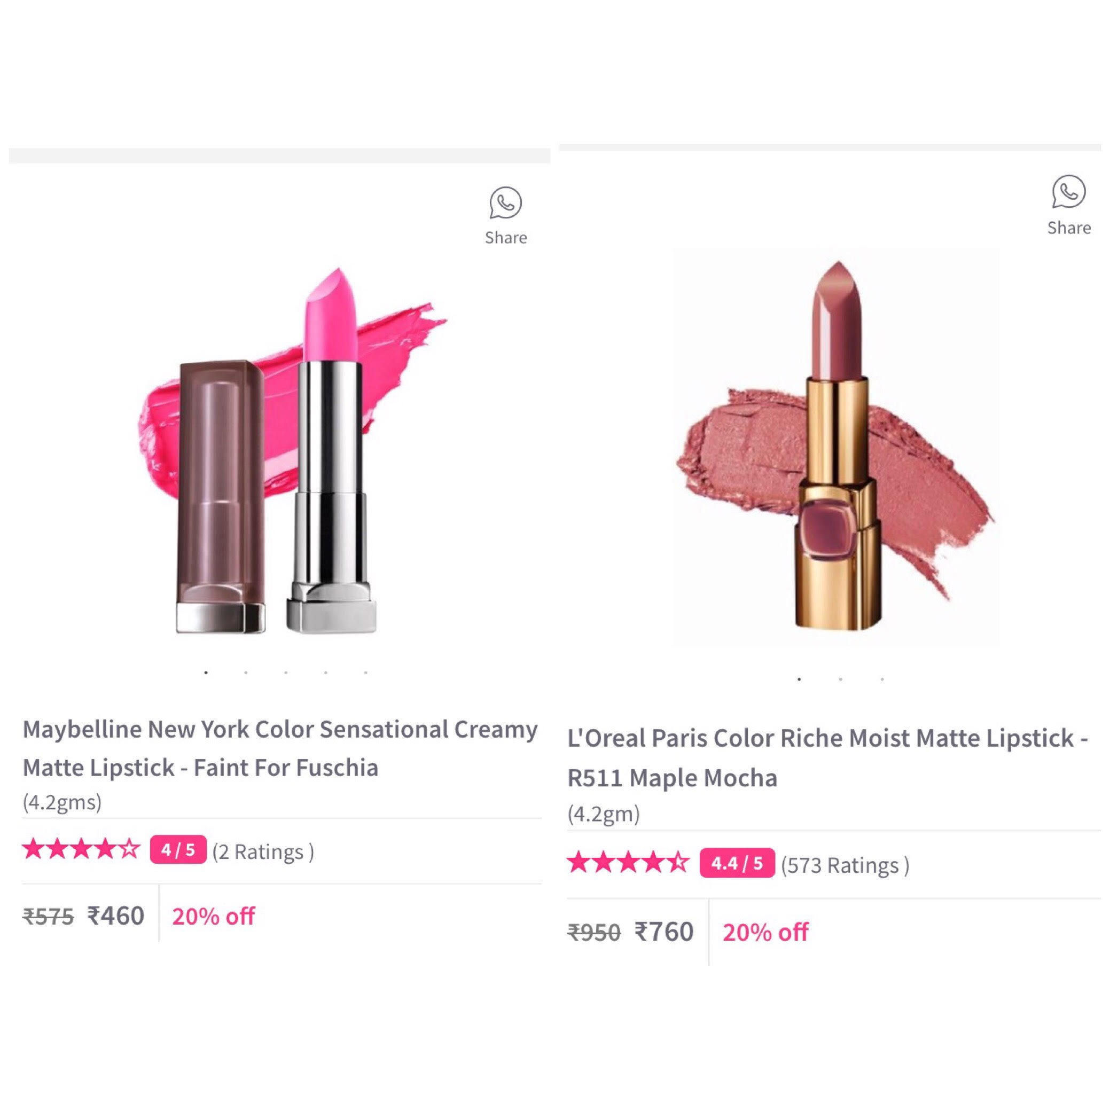This screenshot has width=1110, height=1110.
Task: Tap the 4 / 5 rating badge
Action: pyautogui.click(x=177, y=850)
